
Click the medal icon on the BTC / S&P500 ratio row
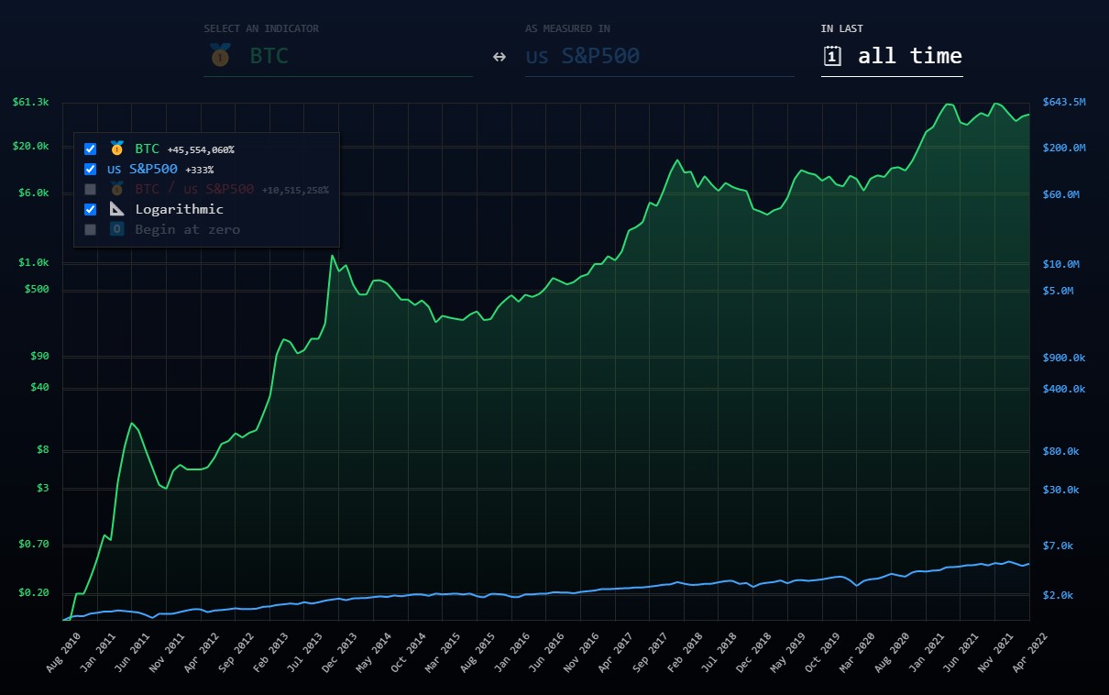point(116,189)
